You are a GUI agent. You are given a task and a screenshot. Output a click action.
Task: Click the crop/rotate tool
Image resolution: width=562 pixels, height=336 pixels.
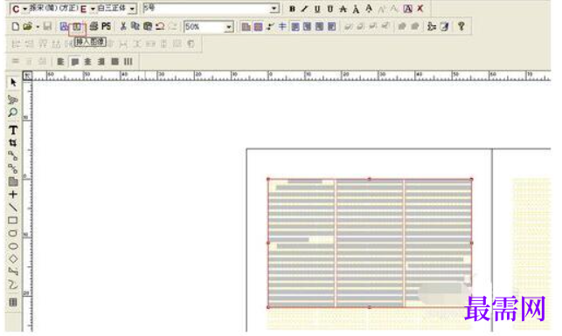pos(13,143)
